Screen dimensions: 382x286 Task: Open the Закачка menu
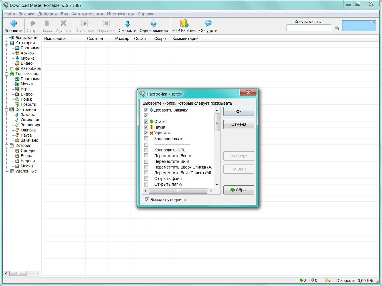point(27,14)
